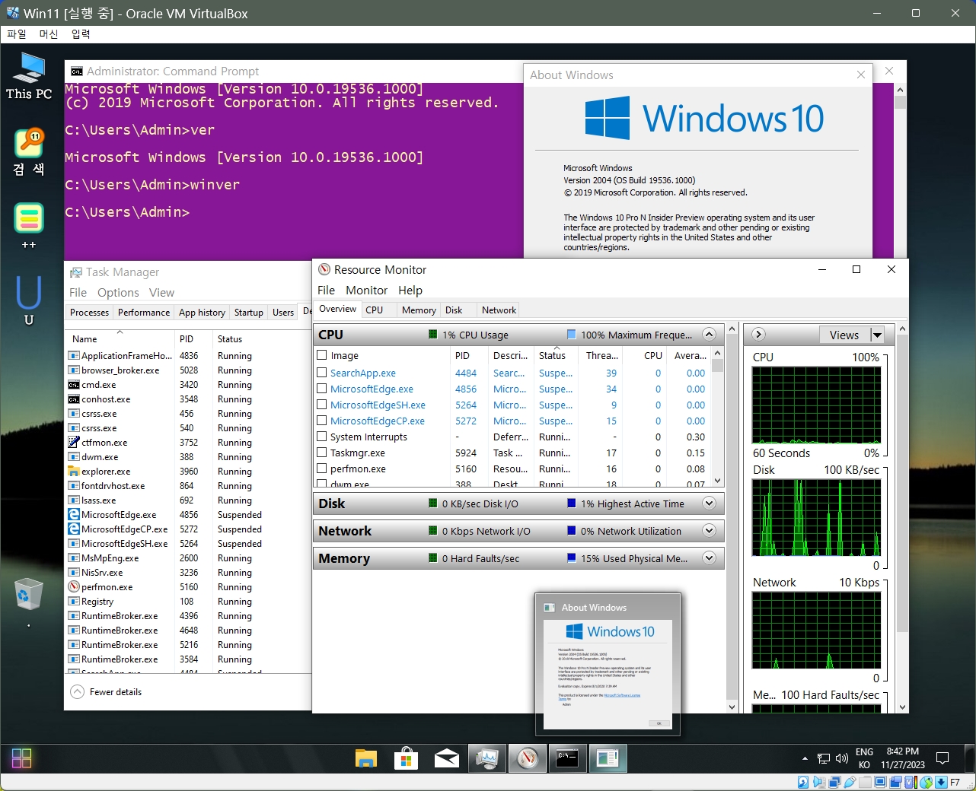Open the Help menu in Resource Monitor
976x791 pixels.
pos(410,291)
